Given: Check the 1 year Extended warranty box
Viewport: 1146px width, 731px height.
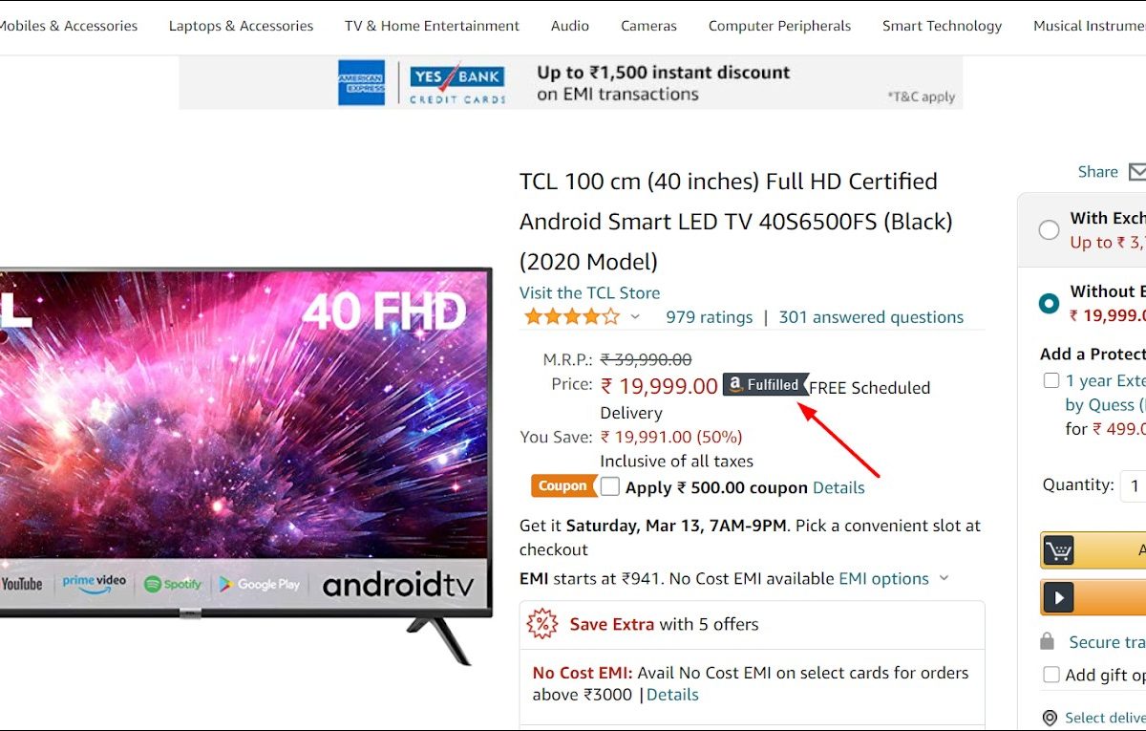Looking at the screenshot, I should click(1050, 380).
